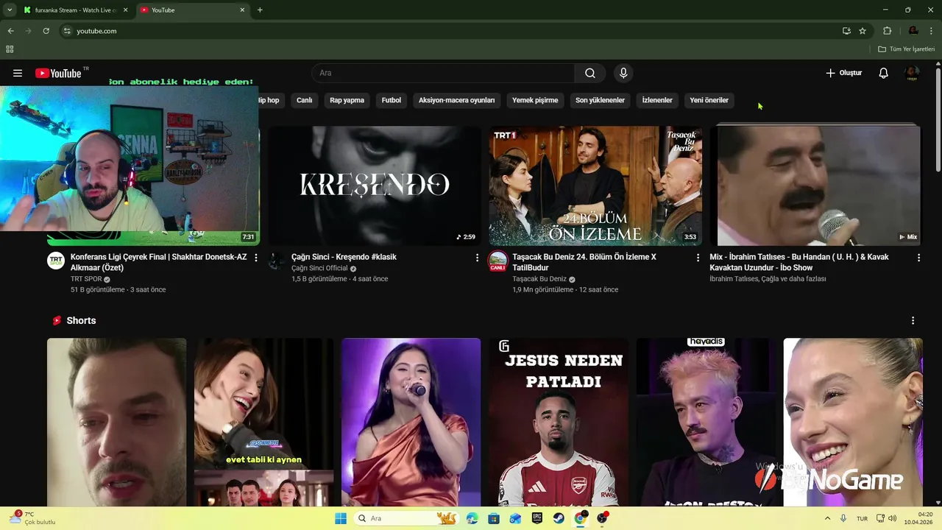Open Microsoft Store from taskbar
Viewport: 942px width, 530px height.
click(494, 518)
